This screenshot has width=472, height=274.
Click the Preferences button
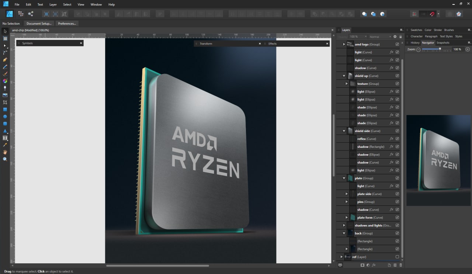(x=67, y=24)
